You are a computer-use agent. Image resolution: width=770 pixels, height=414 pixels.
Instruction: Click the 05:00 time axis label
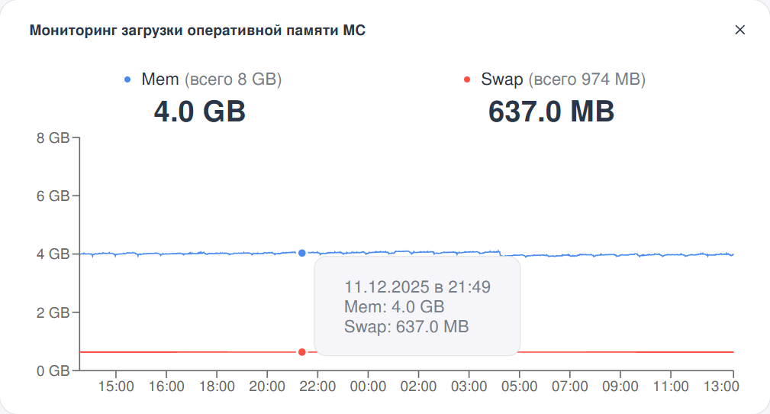click(519, 387)
